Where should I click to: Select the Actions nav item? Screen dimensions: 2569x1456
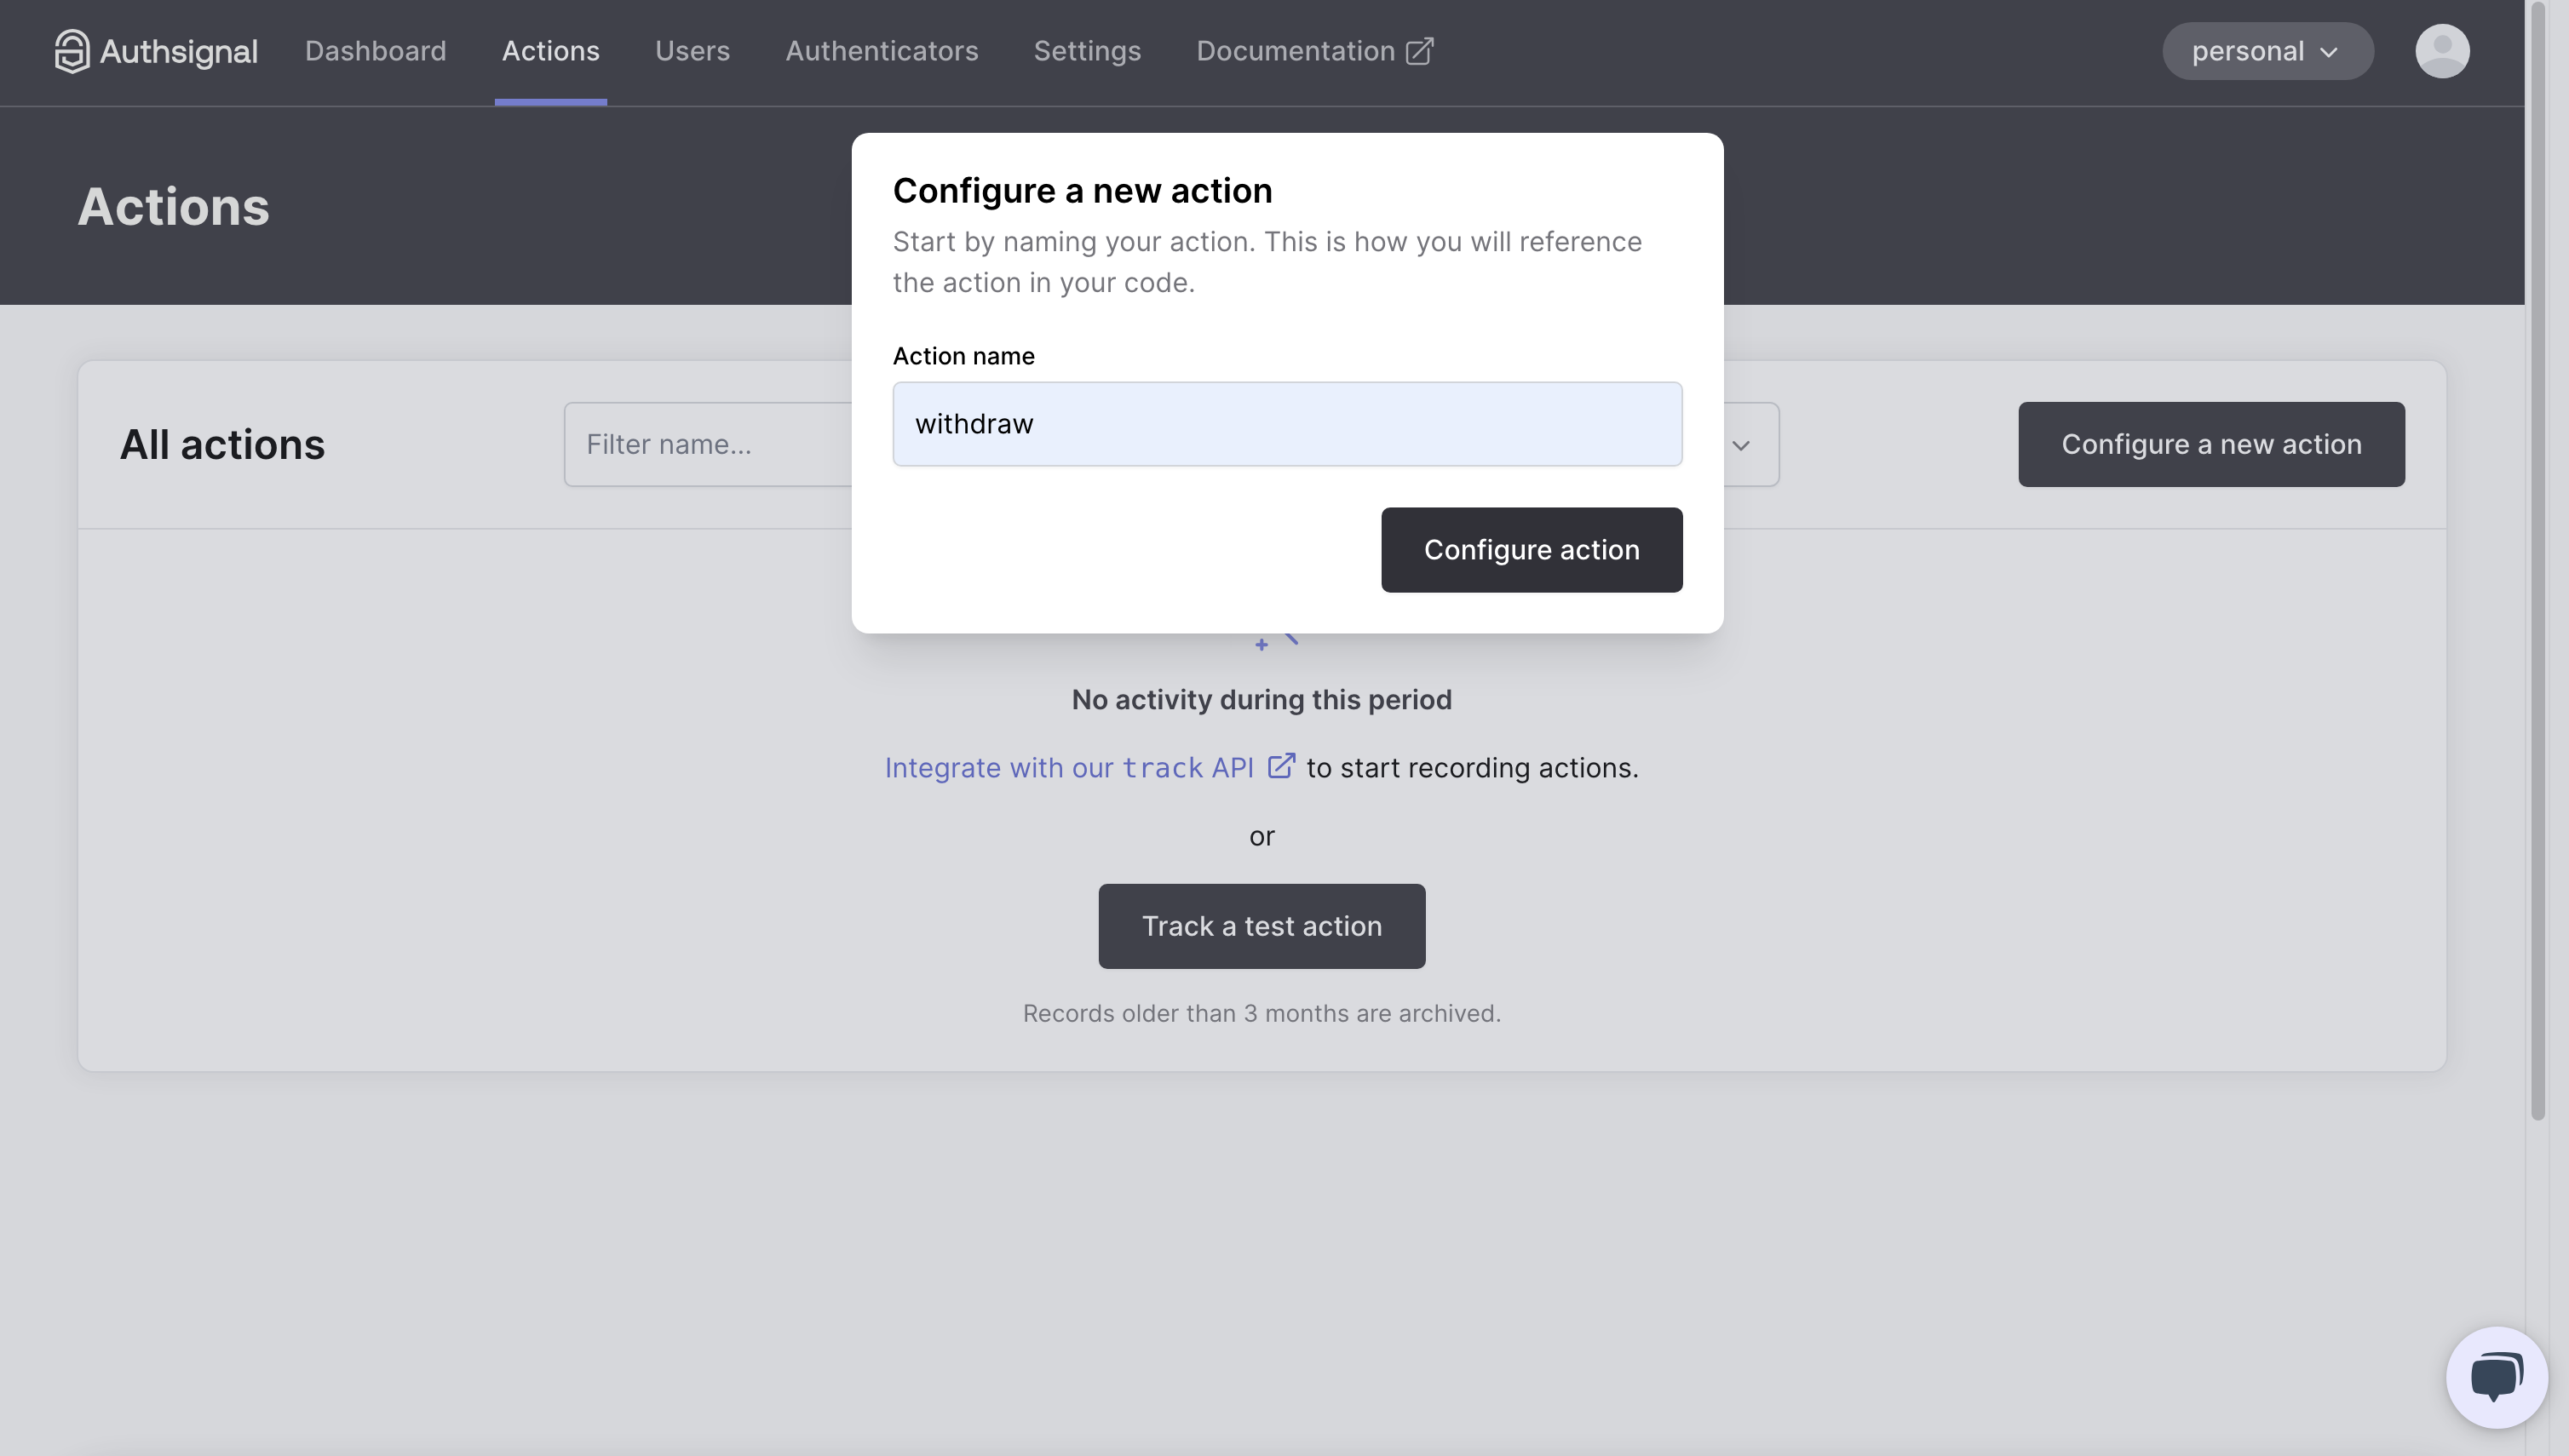550,50
